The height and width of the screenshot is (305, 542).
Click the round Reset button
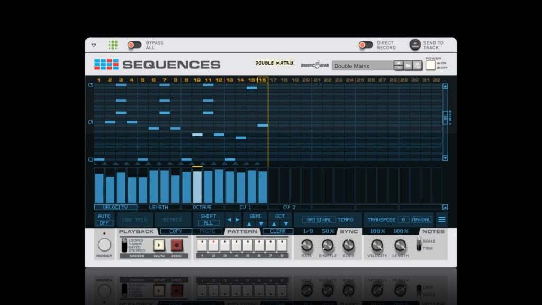click(104, 245)
